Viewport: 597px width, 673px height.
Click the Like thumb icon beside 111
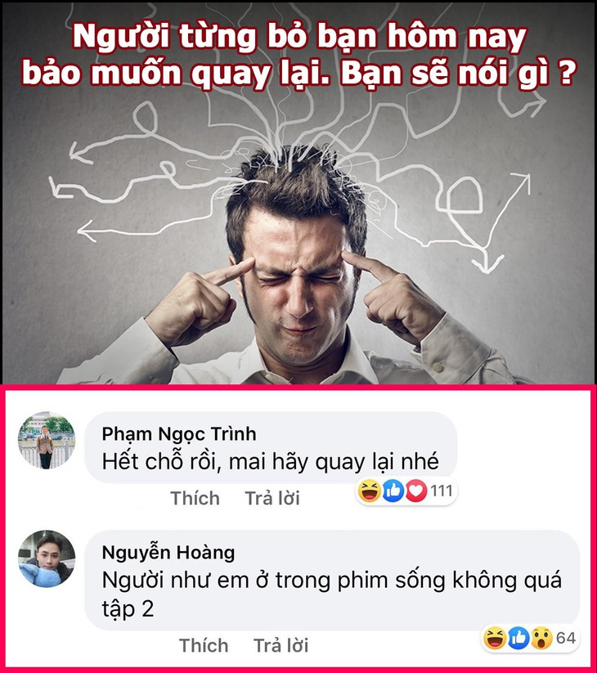click(393, 491)
